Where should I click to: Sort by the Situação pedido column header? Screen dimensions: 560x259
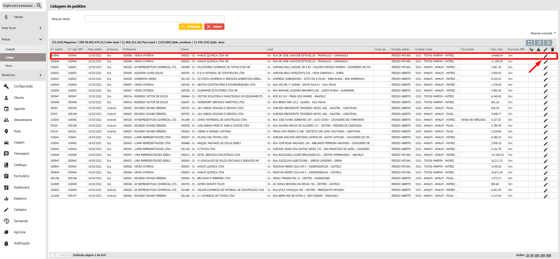402,49
